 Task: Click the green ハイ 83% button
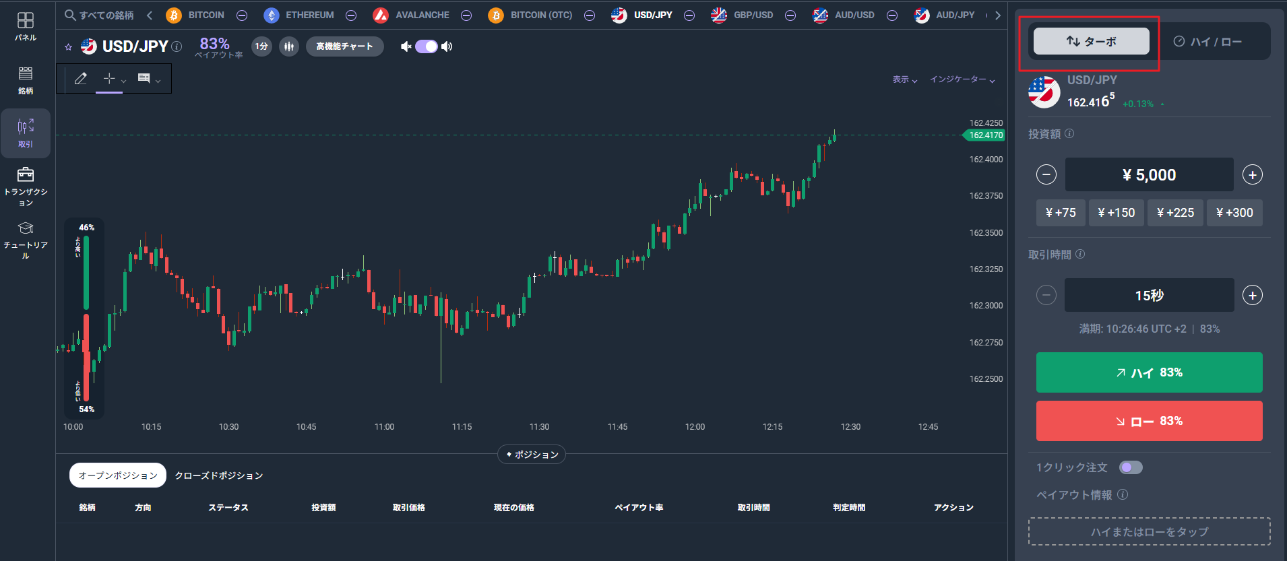(1149, 372)
